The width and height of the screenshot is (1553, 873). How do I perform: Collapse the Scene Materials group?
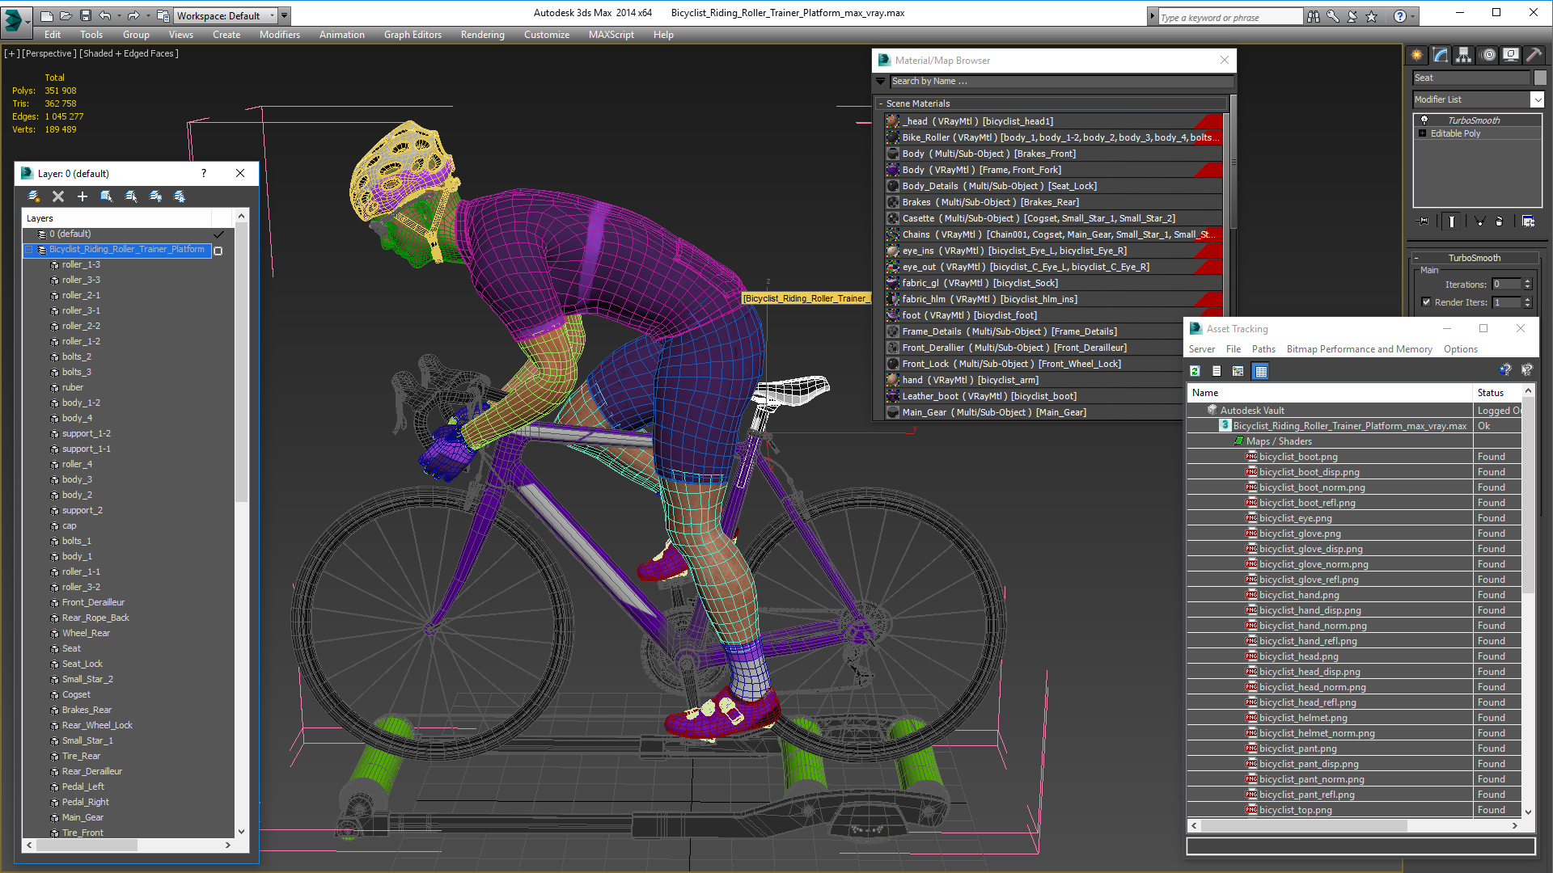click(x=880, y=103)
